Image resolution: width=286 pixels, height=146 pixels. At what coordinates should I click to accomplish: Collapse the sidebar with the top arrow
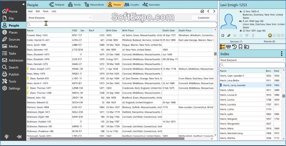pyautogui.click(x=23, y=4)
